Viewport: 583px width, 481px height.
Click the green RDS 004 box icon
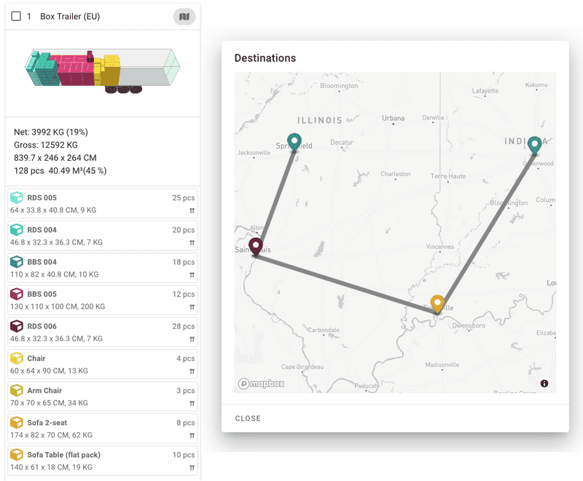17,229
